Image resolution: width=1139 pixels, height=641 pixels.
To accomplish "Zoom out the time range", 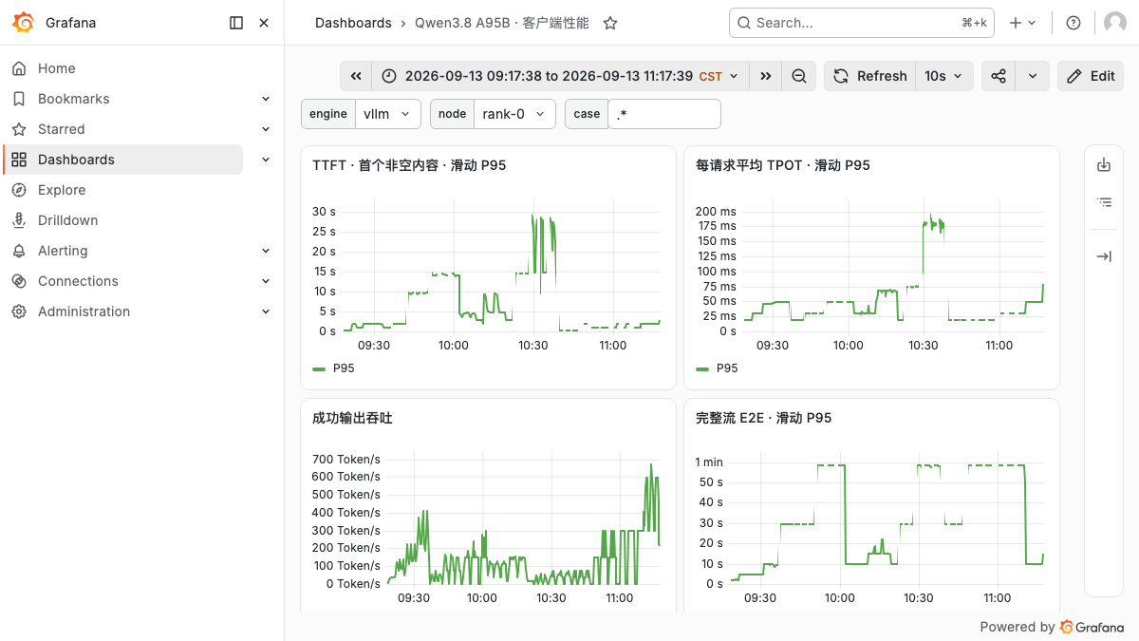I will pyautogui.click(x=799, y=76).
